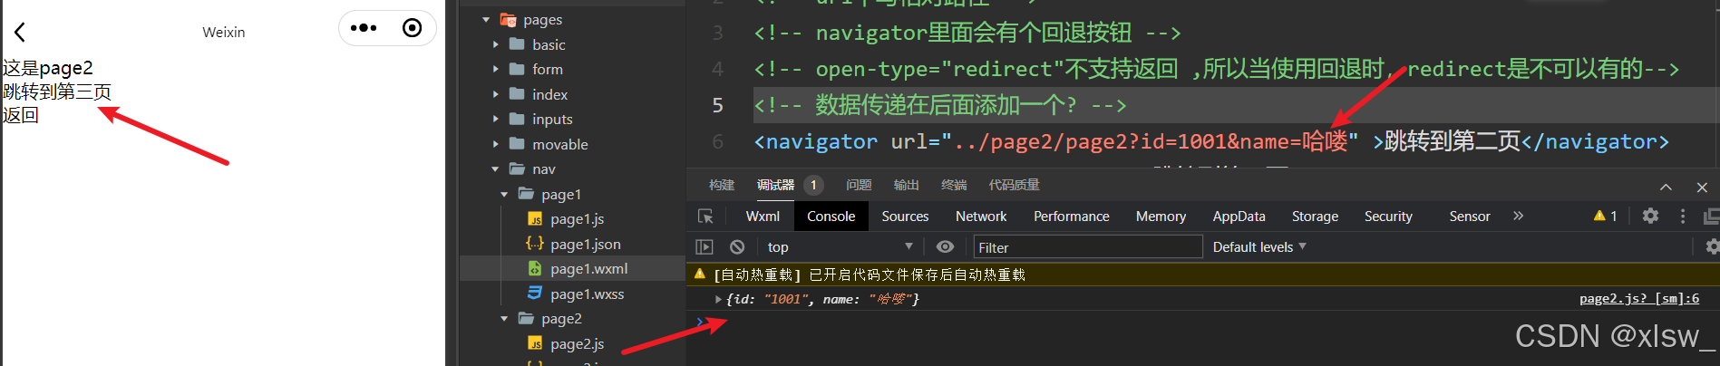Tap the simulator circular close capsule button

[412, 28]
